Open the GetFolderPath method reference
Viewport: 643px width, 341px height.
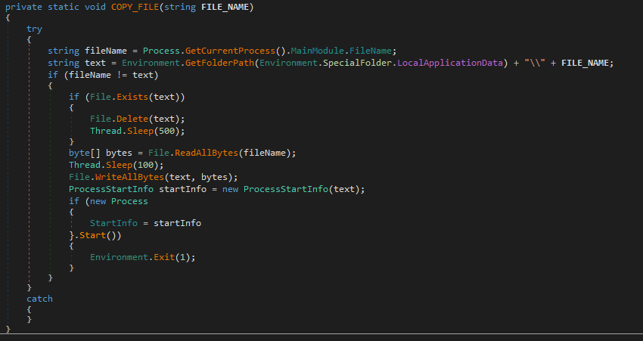[x=220, y=63]
